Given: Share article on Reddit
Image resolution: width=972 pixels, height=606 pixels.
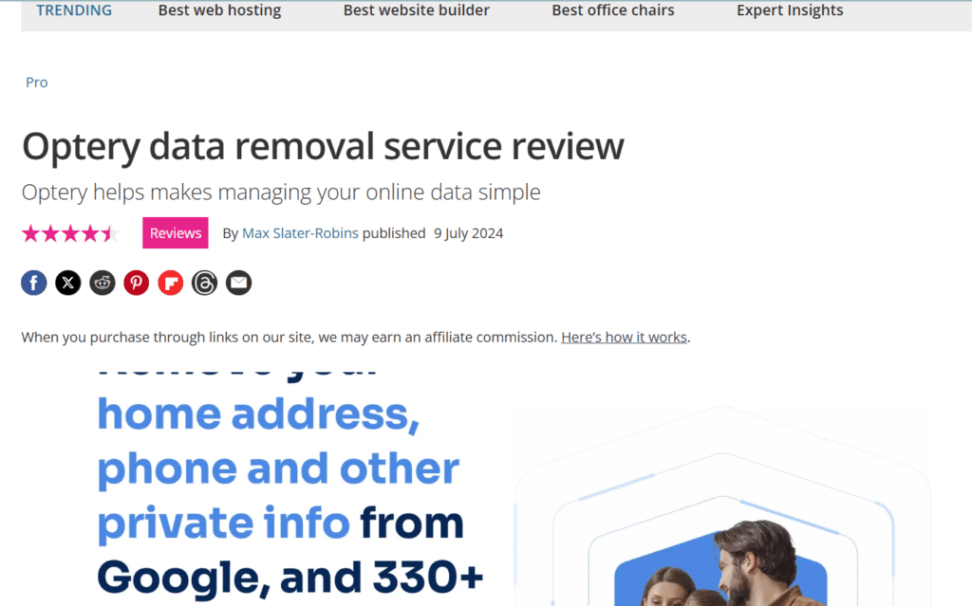Looking at the screenshot, I should 103,284.
